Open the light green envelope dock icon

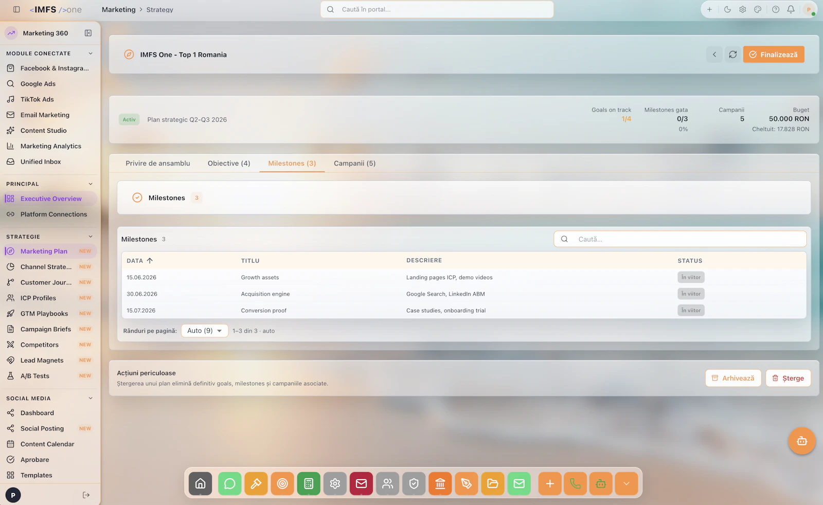coord(519,483)
